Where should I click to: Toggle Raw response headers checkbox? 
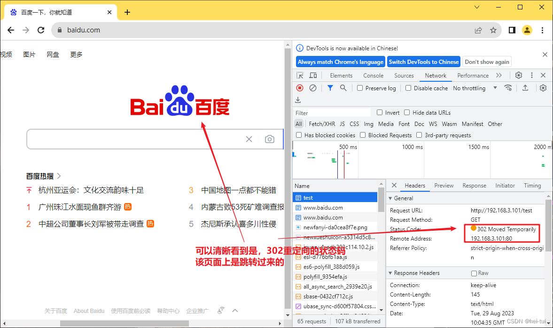[474, 273]
